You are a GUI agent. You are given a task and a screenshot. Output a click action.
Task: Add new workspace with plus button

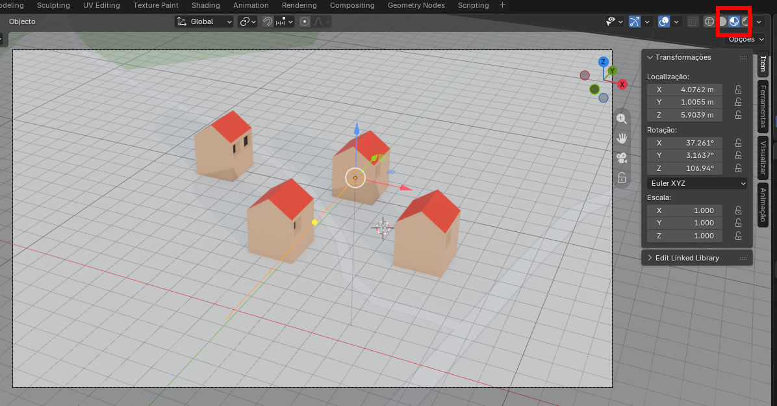[x=502, y=5]
